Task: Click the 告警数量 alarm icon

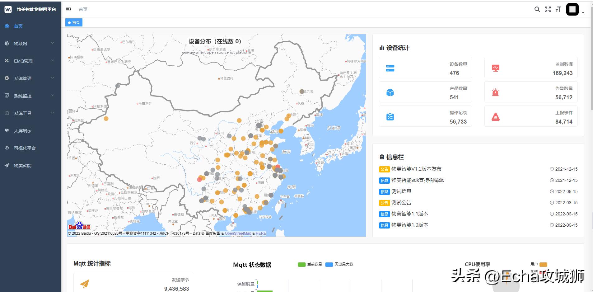Action: click(496, 92)
